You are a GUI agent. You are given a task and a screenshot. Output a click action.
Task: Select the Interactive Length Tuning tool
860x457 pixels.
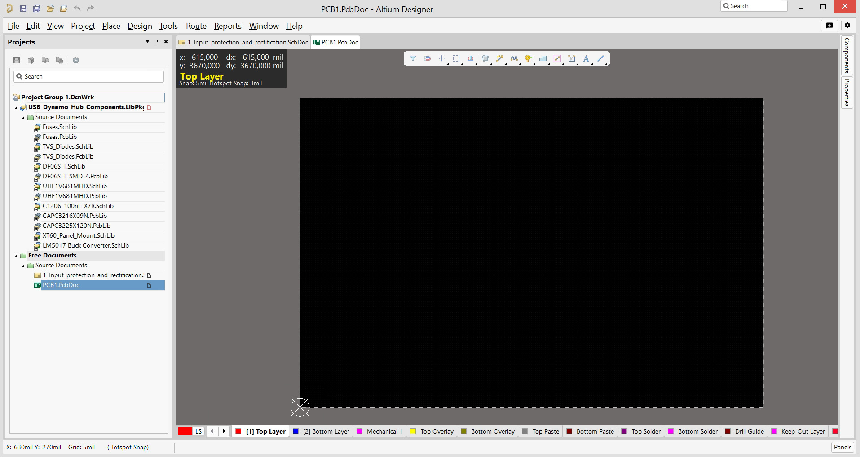(x=514, y=58)
